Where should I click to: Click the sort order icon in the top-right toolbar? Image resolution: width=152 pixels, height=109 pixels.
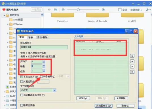(147, 10)
